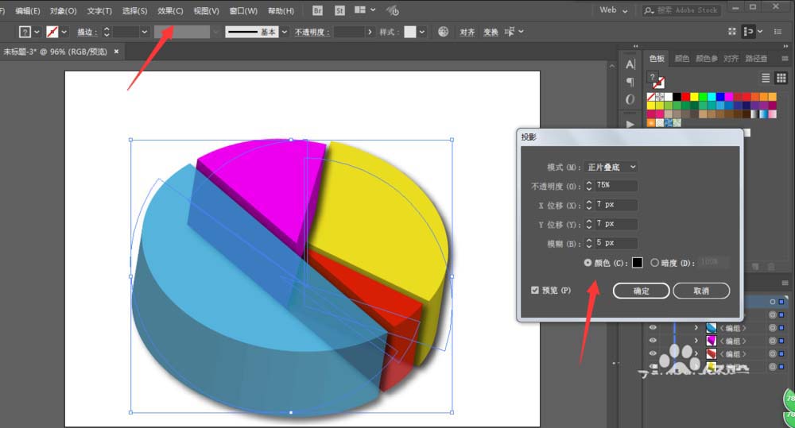Click the search magnifier icon in Adobe Stock field
Screen dimensions: 795x428
click(649, 10)
